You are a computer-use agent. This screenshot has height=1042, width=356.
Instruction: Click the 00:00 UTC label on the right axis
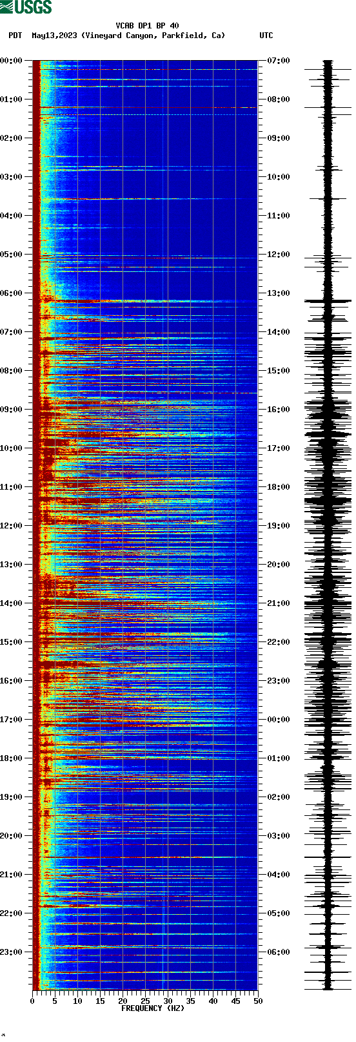pyautogui.click(x=279, y=720)
